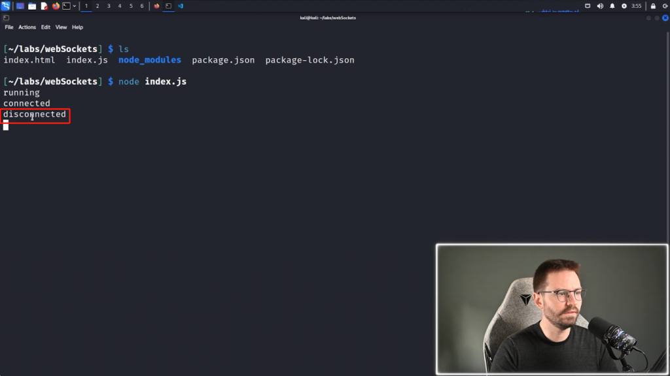Click the terminal window menu icon

tap(6, 18)
